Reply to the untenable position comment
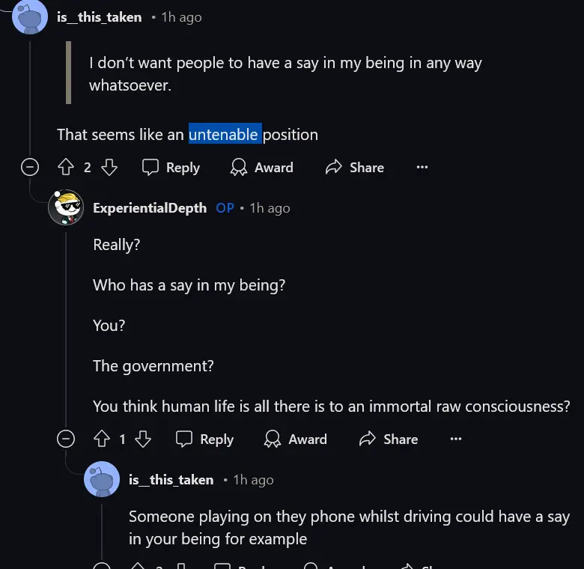584x569 pixels. (x=171, y=168)
